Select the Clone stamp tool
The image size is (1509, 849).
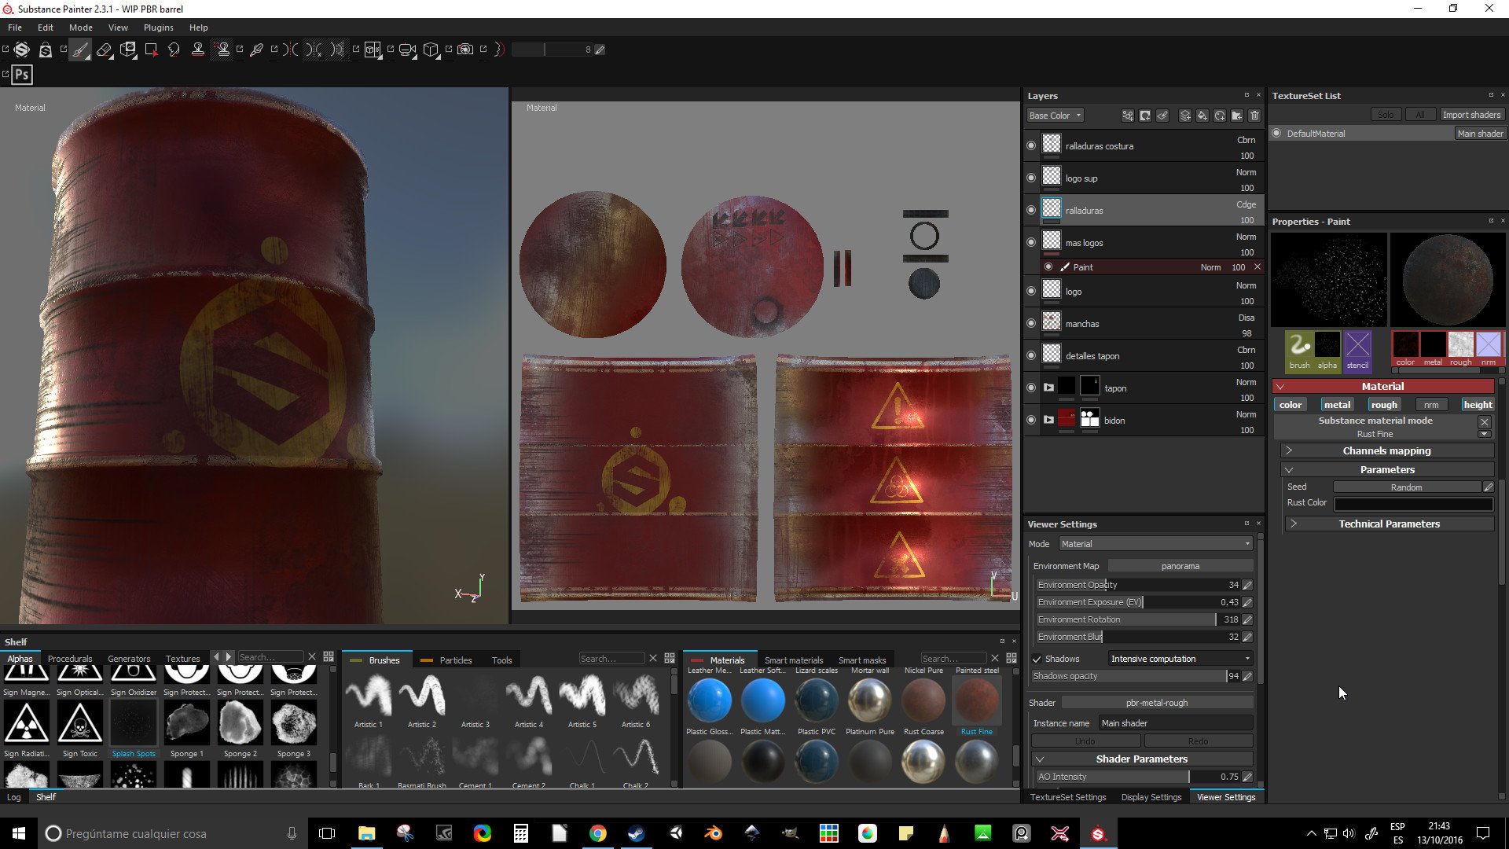pyautogui.click(x=198, y=50)
